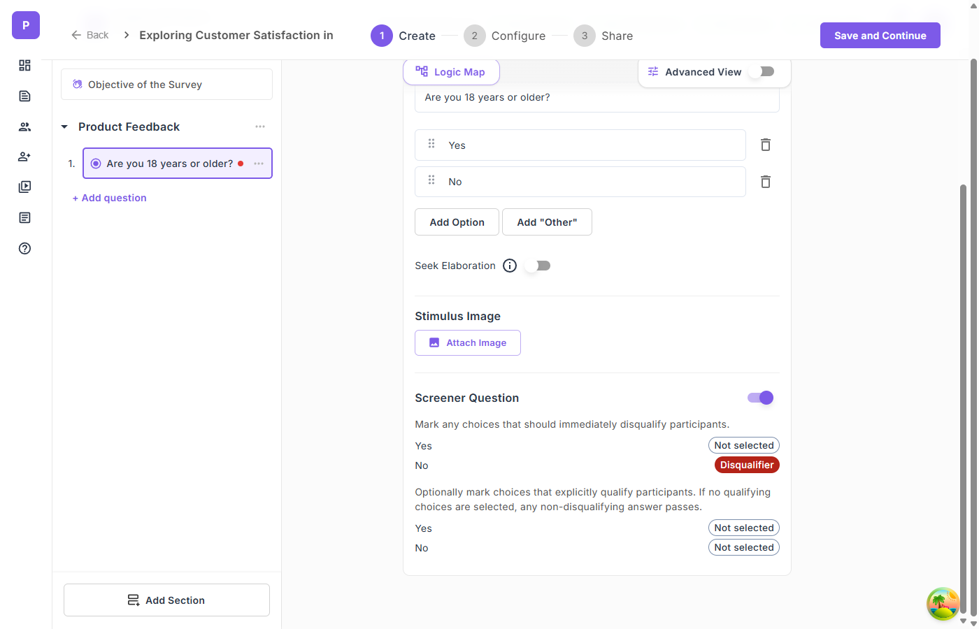Open options menu for question 1
The width and height of the screenshot is (979, 629).
coord(259,164)
